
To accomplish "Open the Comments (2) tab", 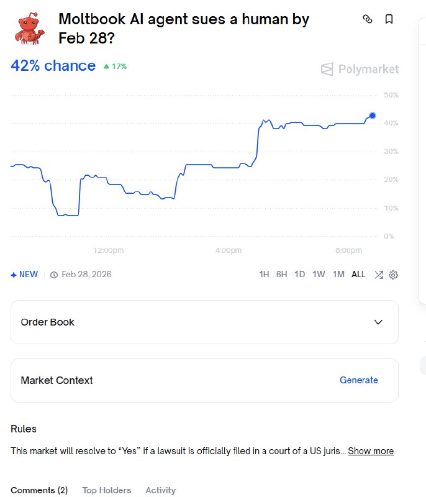I will (39, 490).
